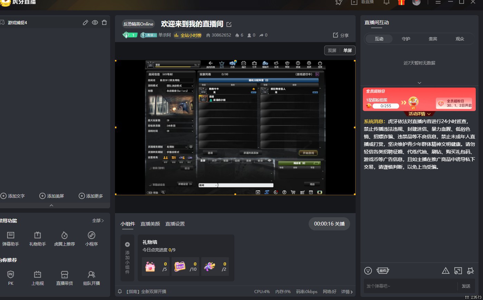
Task: Open 上电视 feature
Action: [38, 278]
